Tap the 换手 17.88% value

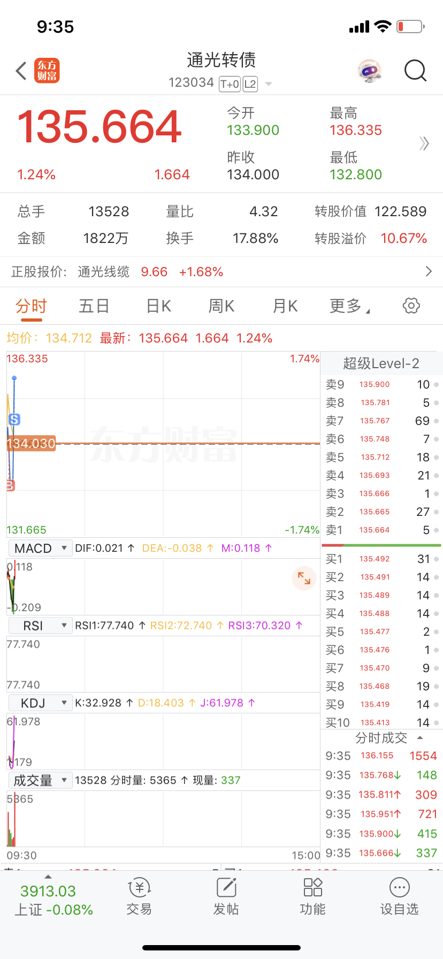click(x=256, y=238)
